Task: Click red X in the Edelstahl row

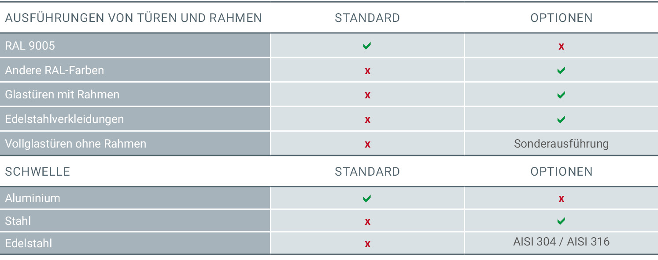Action: pyautogui.click(x=367, y=244)
